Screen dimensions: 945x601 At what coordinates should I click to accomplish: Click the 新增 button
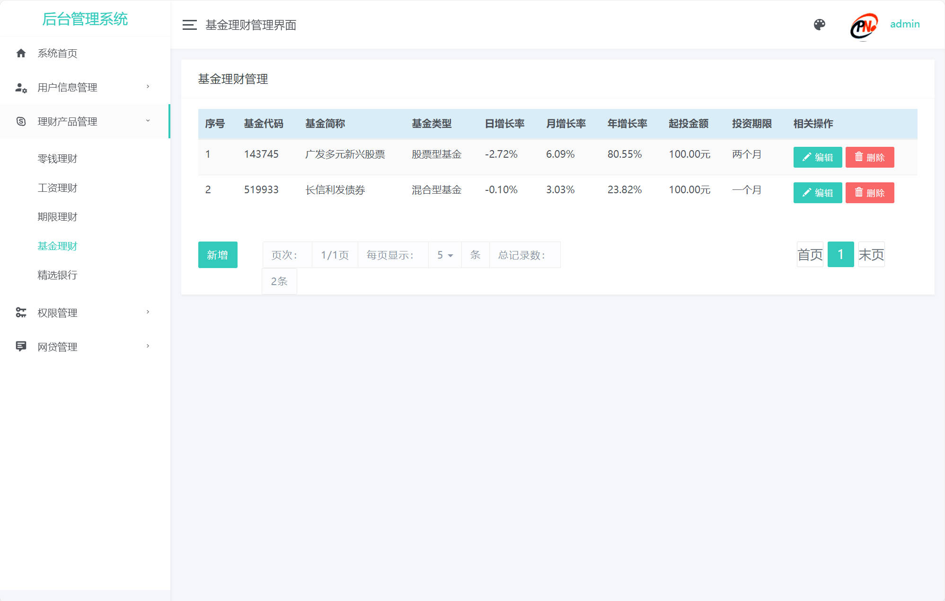(218, 255)
